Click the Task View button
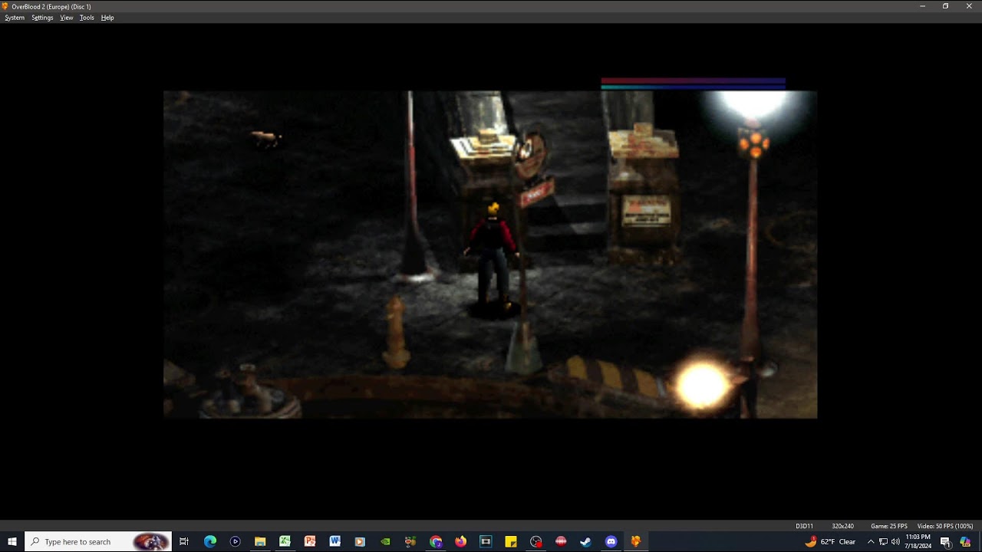Screen dimensions: 982x552 (184, 541)
